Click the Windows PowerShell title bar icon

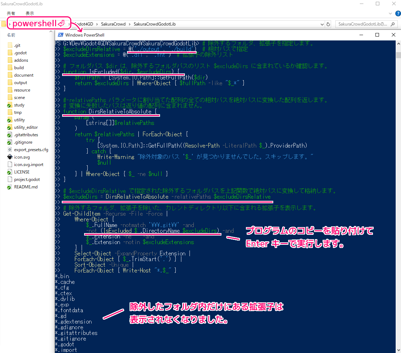(x=61, y=35)
